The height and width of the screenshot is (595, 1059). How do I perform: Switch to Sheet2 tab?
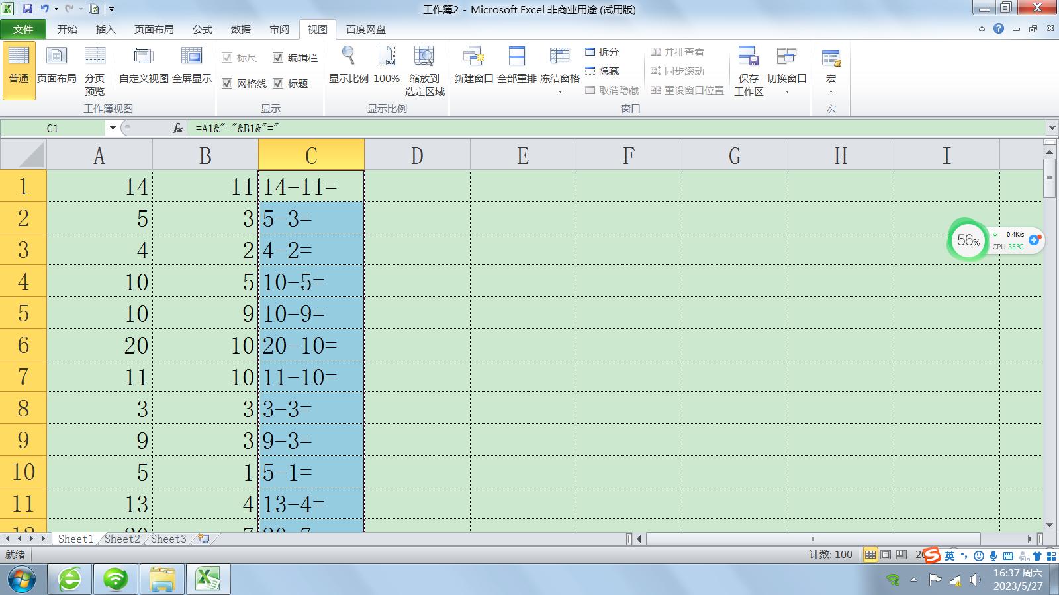(x=122, y=539)
